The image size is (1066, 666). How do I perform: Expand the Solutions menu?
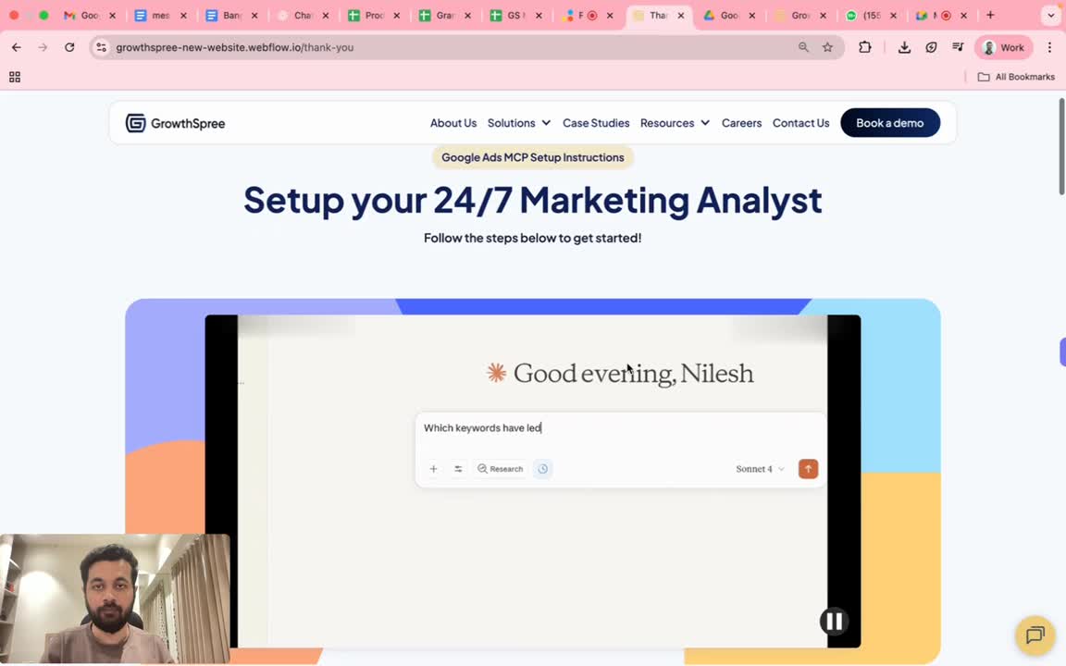pos(519,123)
